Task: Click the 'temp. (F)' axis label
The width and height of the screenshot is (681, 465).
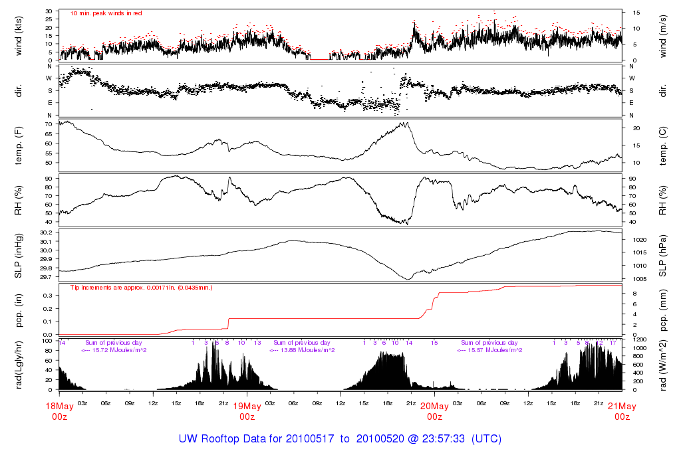Action: pos(18,145)
